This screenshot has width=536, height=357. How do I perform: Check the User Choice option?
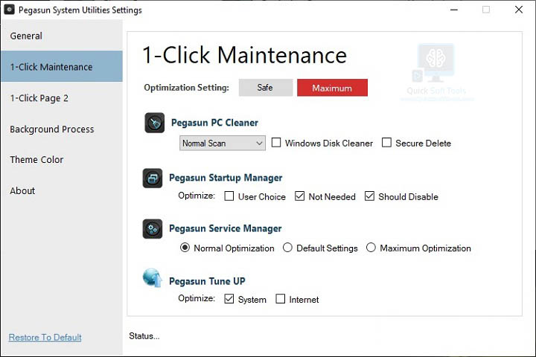229,196
